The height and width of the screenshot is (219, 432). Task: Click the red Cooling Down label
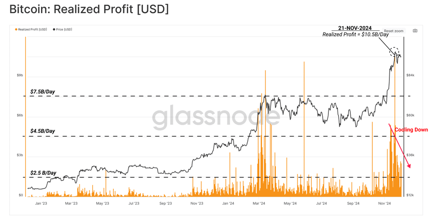[411, 130]
